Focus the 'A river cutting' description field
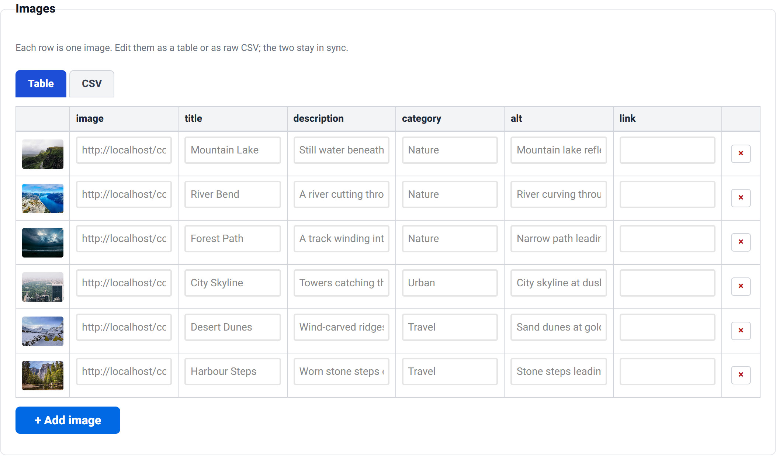 pyautogui.click(x=342, y=194)
